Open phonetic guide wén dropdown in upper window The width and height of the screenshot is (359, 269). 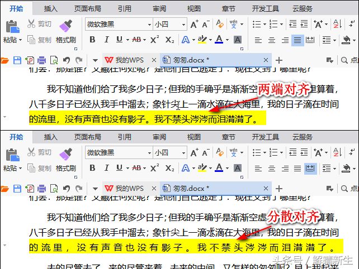pyautogui.click(x=242, y=24)
